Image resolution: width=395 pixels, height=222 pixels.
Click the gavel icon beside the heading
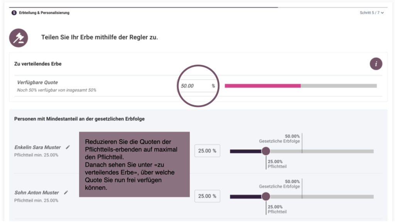point(19,38)
